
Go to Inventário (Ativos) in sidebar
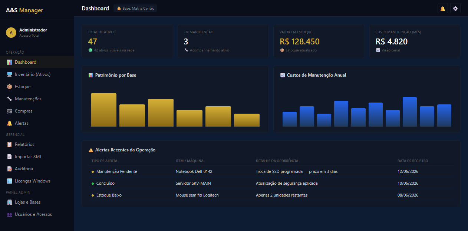pyautogui.click(x=37, y=74)
